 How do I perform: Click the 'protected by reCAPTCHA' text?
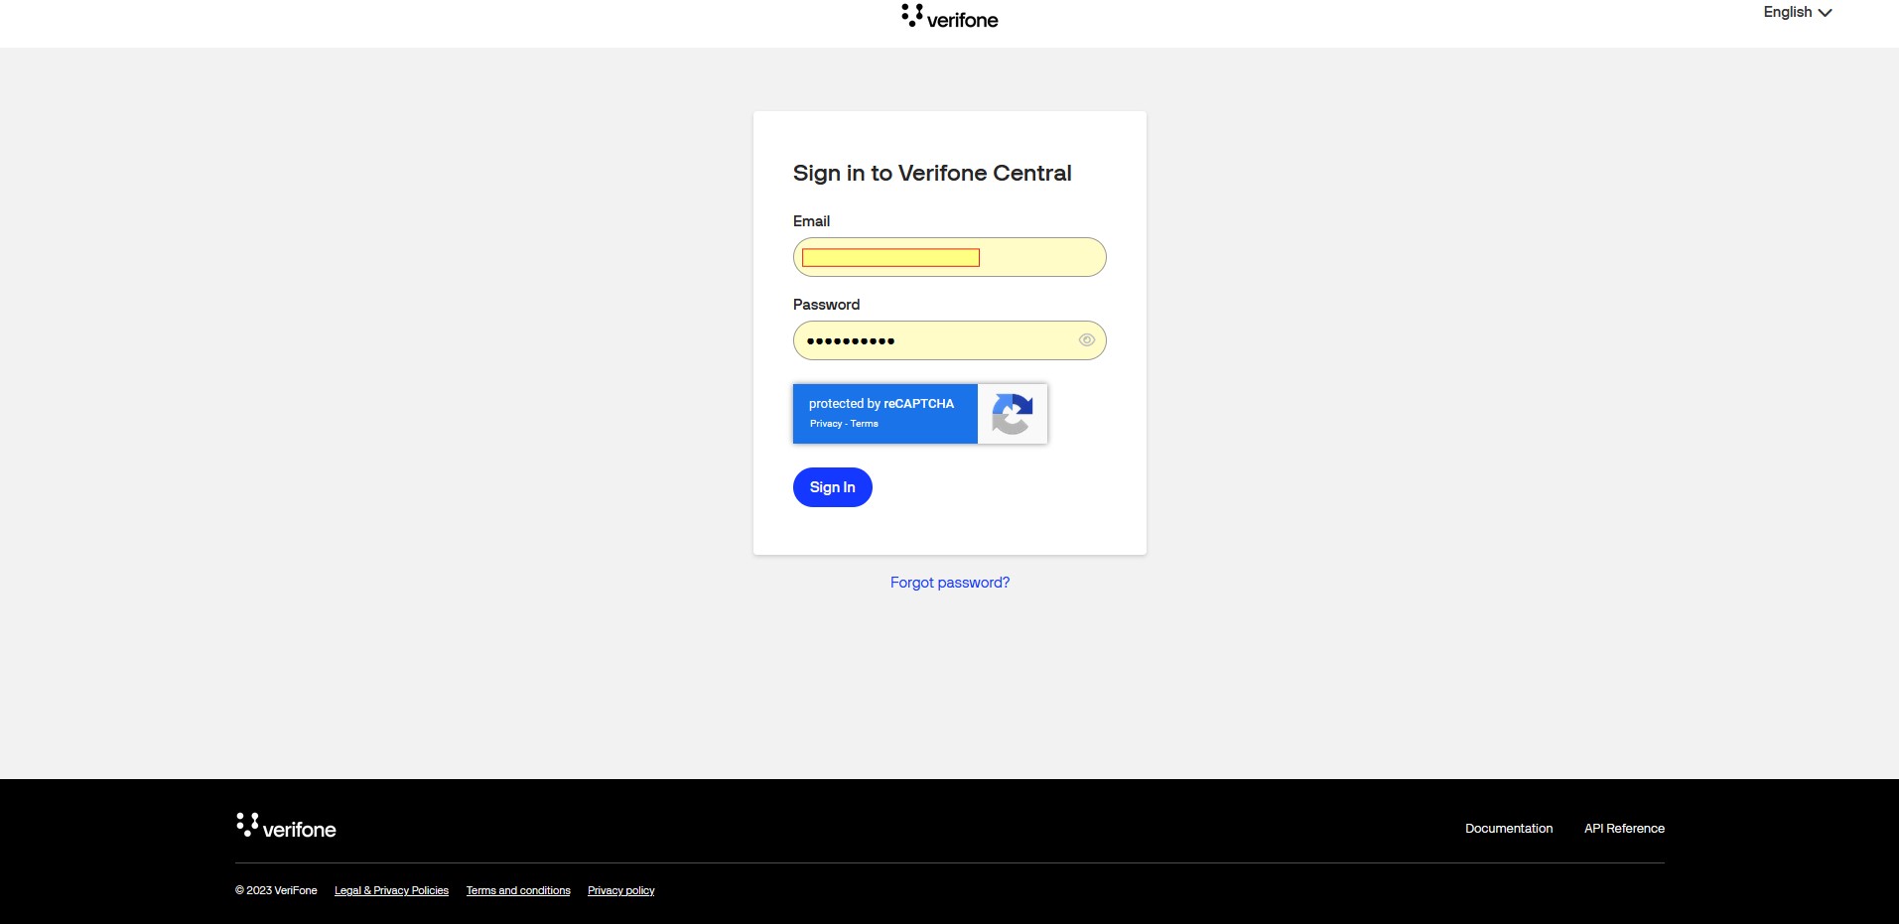click(x=882, y=404)
